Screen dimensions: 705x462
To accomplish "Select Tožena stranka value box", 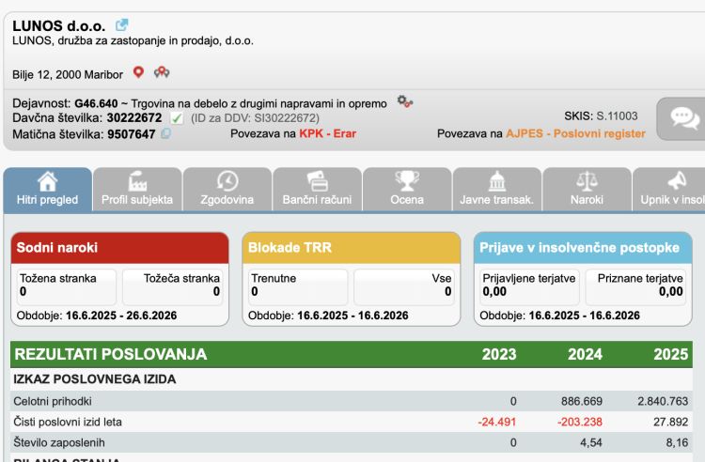I will point(67,287).
